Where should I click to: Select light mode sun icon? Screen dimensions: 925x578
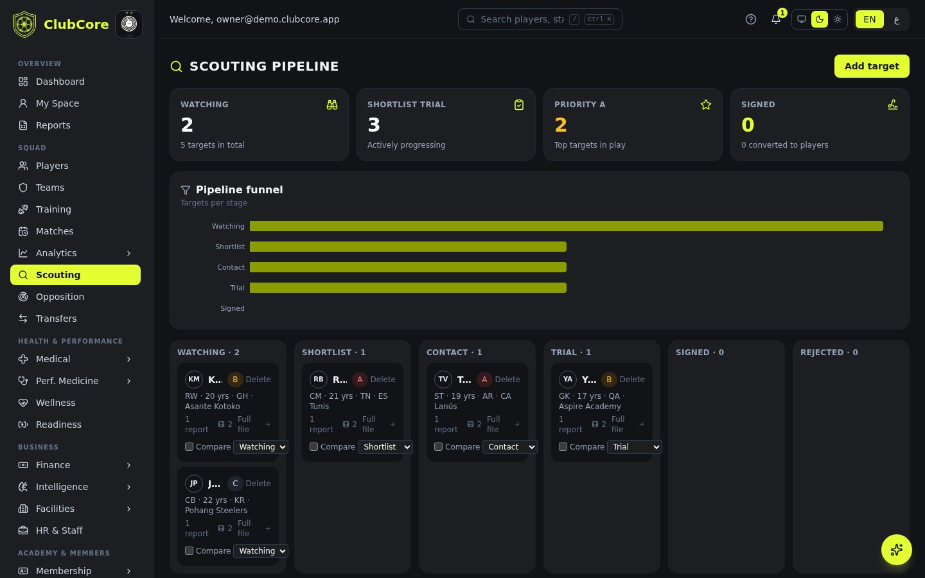838,19
